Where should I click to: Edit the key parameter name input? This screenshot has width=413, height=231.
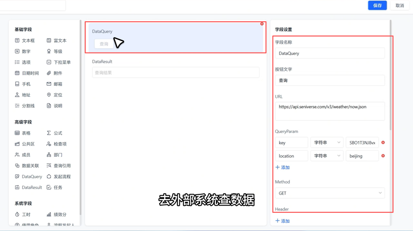coord(292,143)
